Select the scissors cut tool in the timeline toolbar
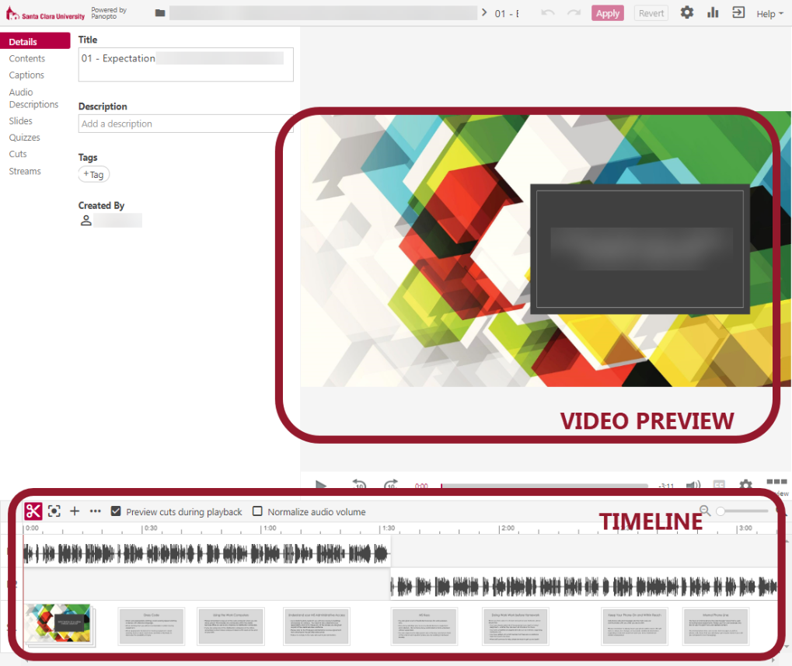792x666 pixels. pyautogui.click(x=33, y=511)
